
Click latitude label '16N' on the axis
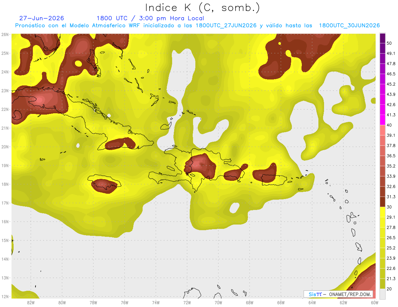[x=5, y=222]
